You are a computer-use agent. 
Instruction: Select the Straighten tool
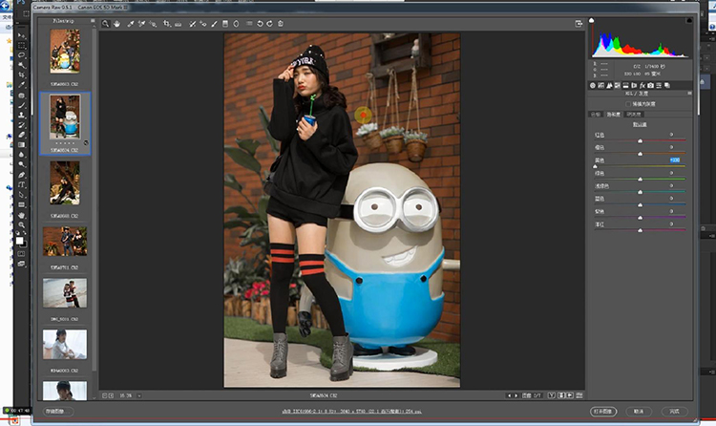[x=179, y=24]
